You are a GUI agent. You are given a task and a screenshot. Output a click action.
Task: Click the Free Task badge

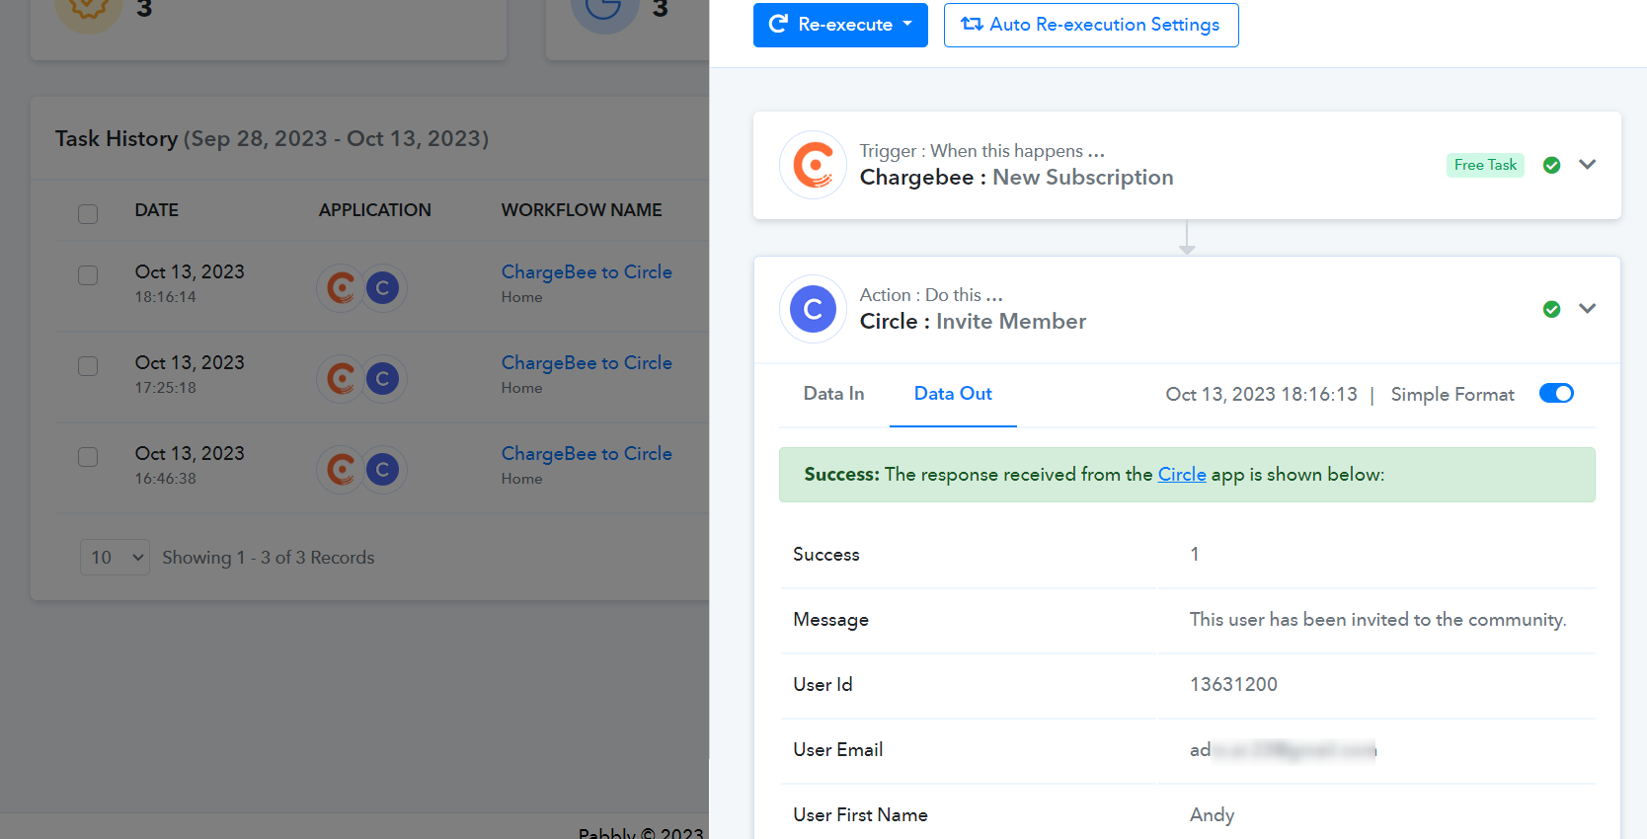click(x=1485, y=165)
